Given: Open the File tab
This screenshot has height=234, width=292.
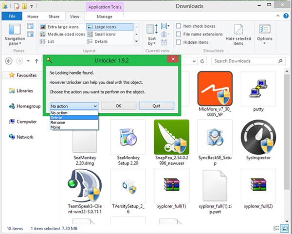Looking at the screenshot, I should [x=12, y=17].
